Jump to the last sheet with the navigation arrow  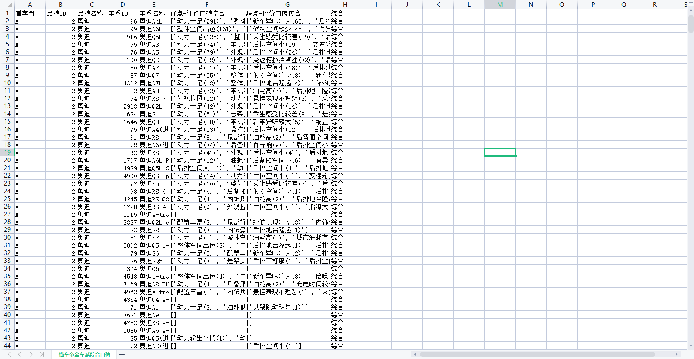coord(42,354)
